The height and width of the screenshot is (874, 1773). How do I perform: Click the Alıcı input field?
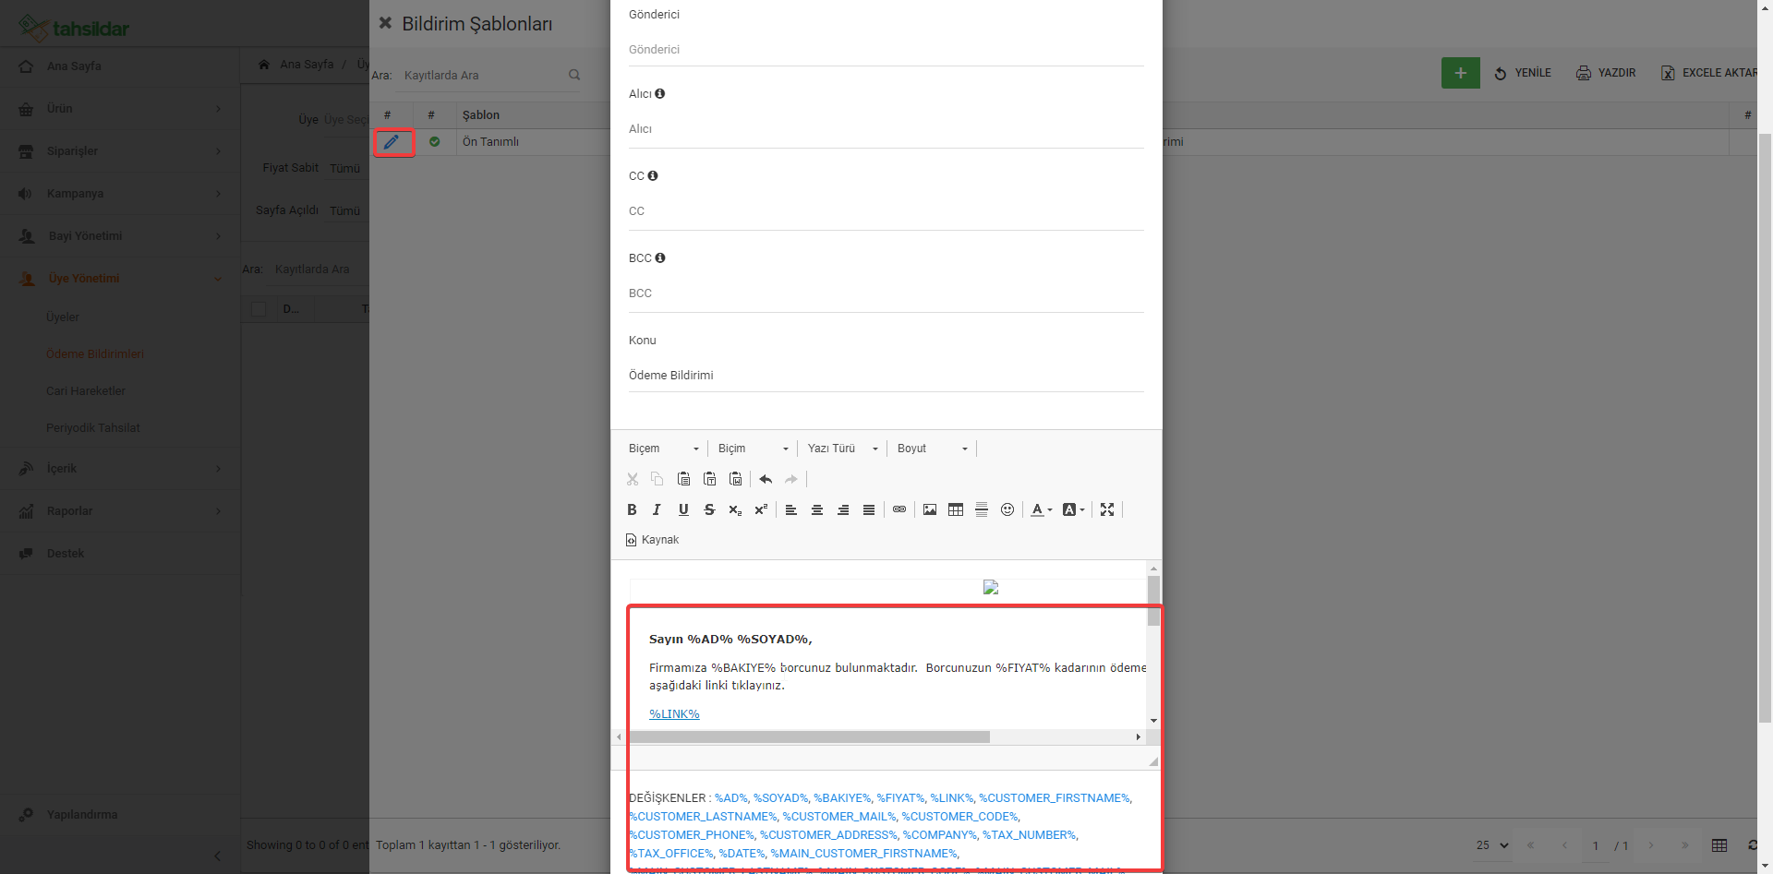(886, 129)
